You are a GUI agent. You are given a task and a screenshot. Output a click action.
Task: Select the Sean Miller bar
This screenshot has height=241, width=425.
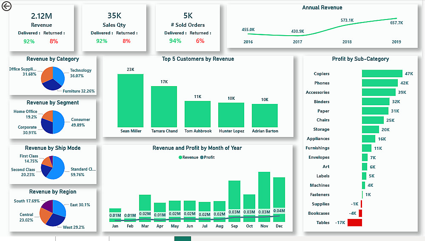pos(130,101)
